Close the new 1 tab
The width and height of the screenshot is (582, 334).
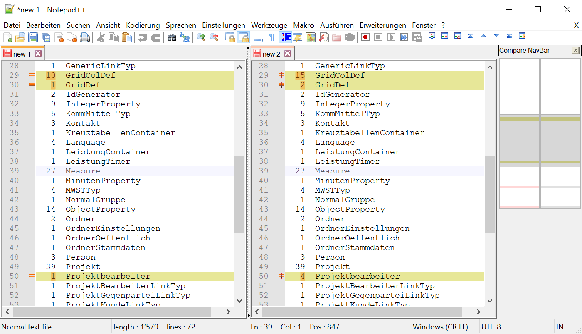(x=38, y=54)
